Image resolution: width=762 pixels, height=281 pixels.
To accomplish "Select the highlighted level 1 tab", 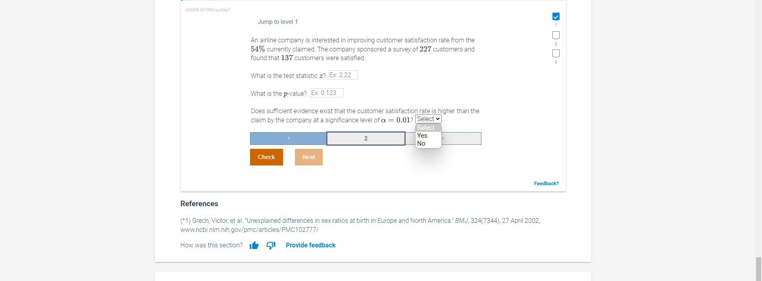I will coord(288,139).
